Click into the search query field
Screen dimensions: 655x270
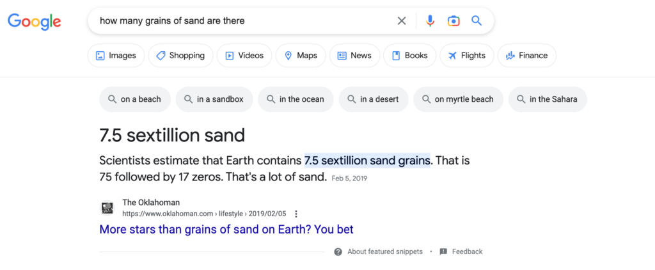coord(243,21)
